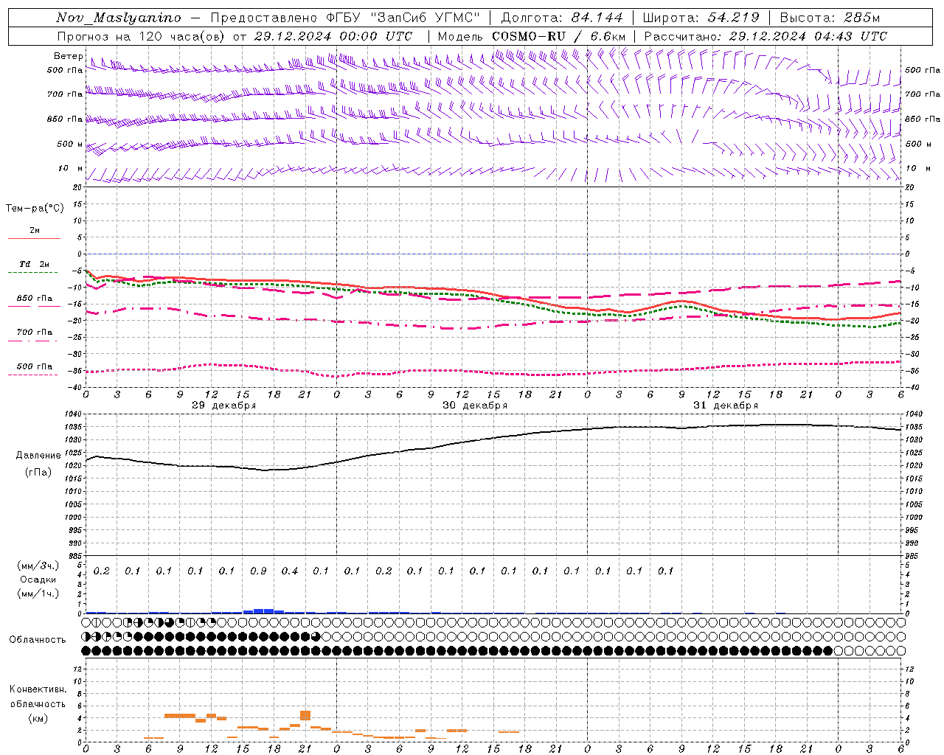
Task: Click the provider text ФГБУ "ЗапСиб УГМС"
Action: (403, 18)
